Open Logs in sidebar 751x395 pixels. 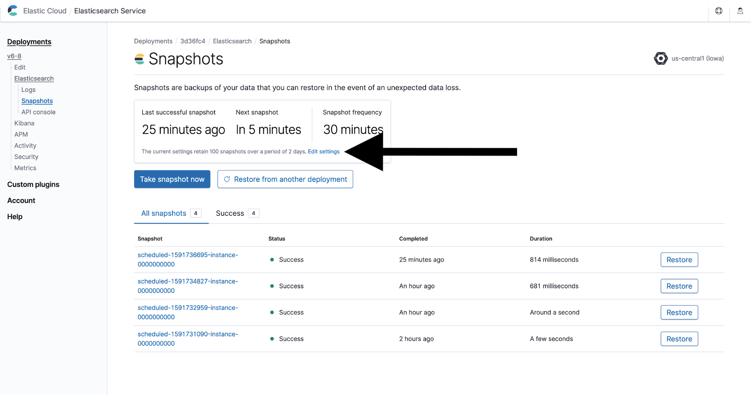29,90
